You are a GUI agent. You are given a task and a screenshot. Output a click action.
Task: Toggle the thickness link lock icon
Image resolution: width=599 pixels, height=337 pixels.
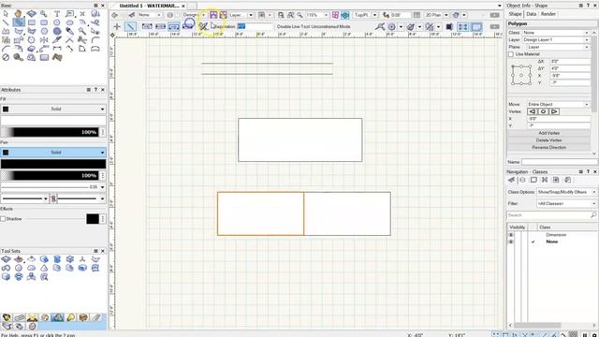[x=53, y=198]
